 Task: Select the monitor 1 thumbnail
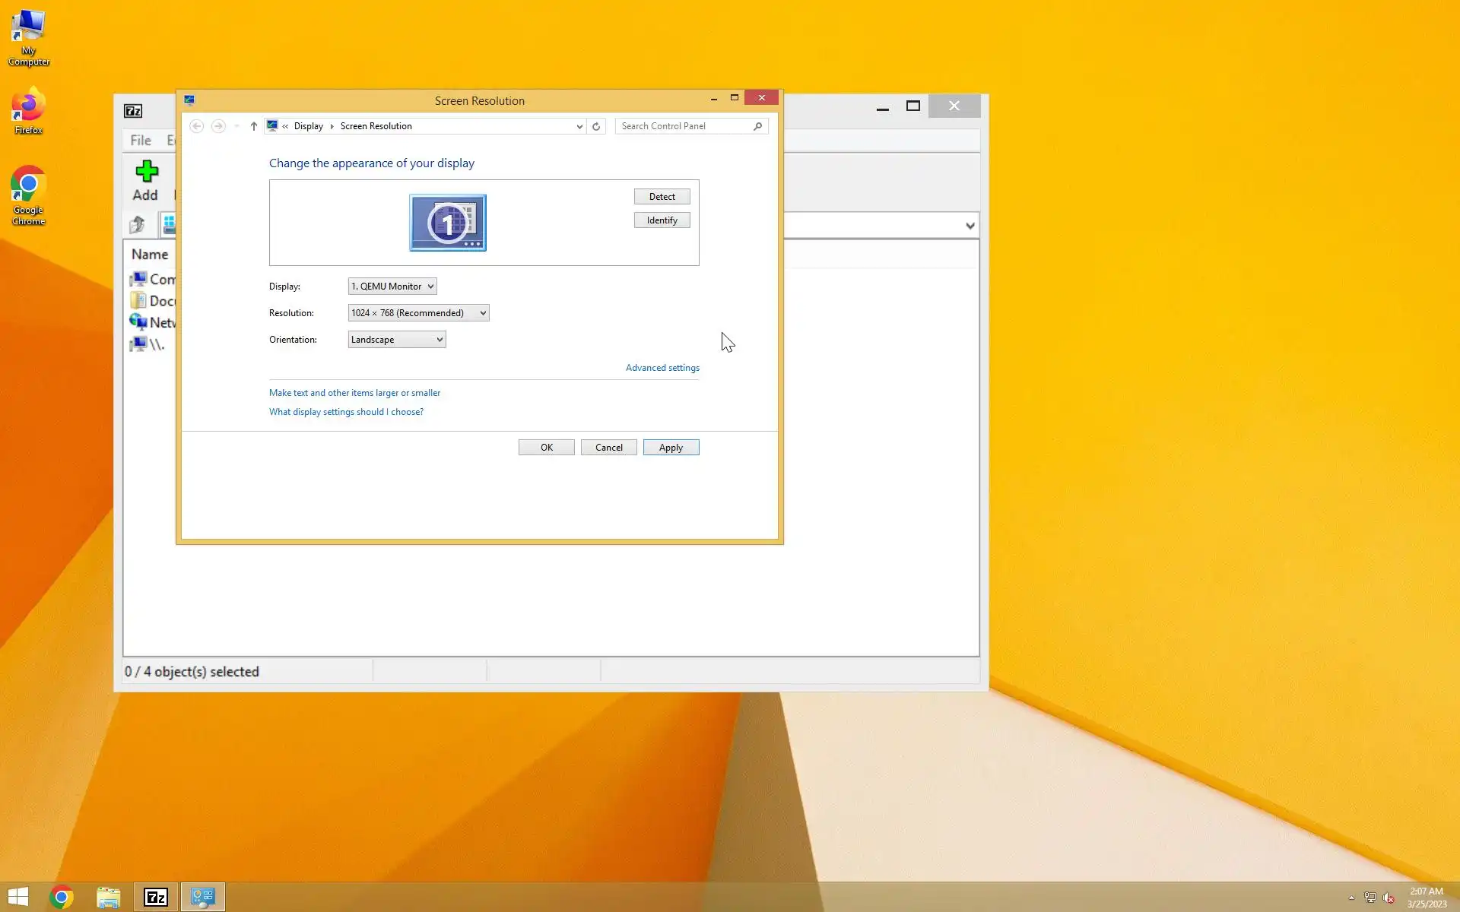coord(448,223)
